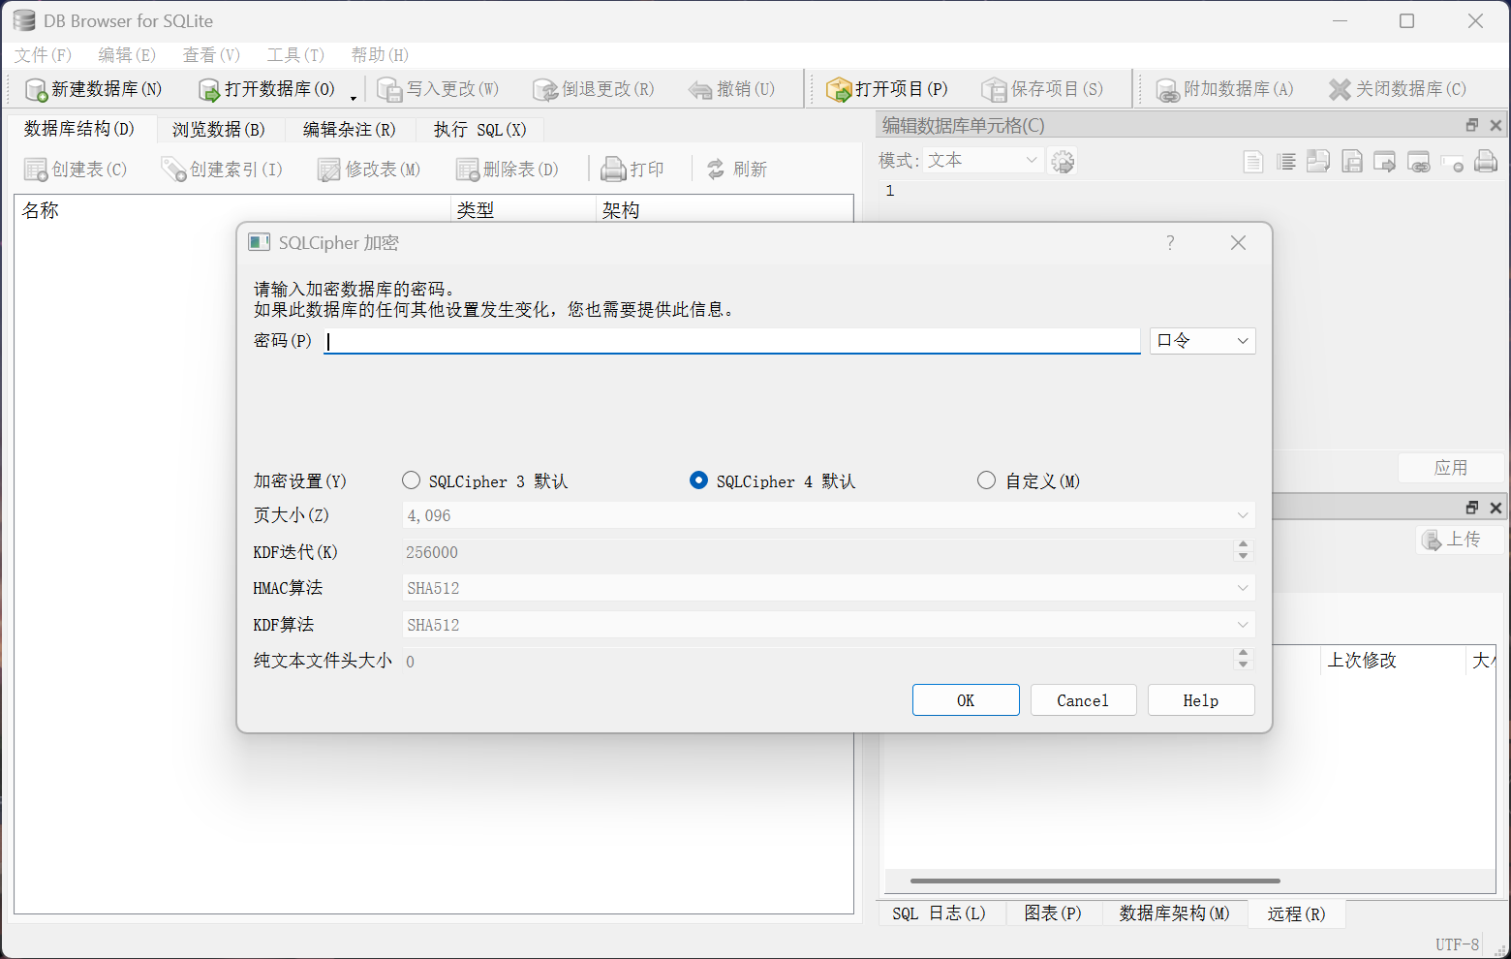
Task: Click the 新建数据库 (New Database) toolbar icon
Action: [36, 90]
